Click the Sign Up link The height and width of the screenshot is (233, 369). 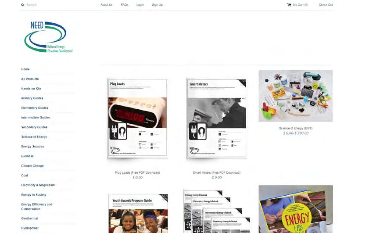(x=157, y=5)
